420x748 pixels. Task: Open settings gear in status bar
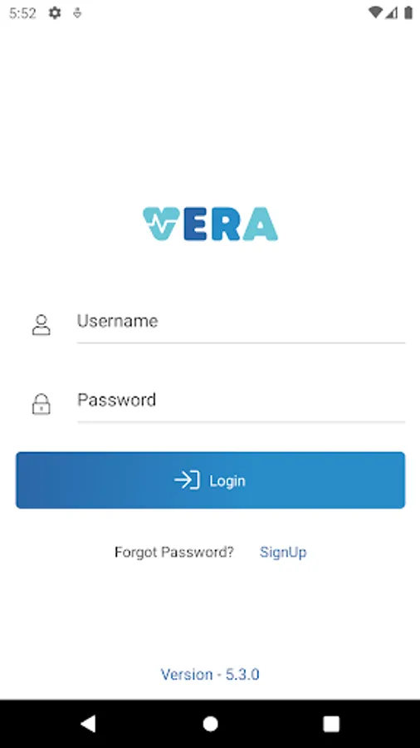[x=56, y=13]
